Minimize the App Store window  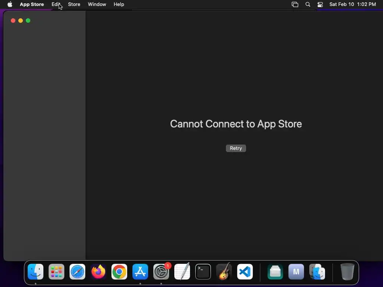(x=21, y=21)
